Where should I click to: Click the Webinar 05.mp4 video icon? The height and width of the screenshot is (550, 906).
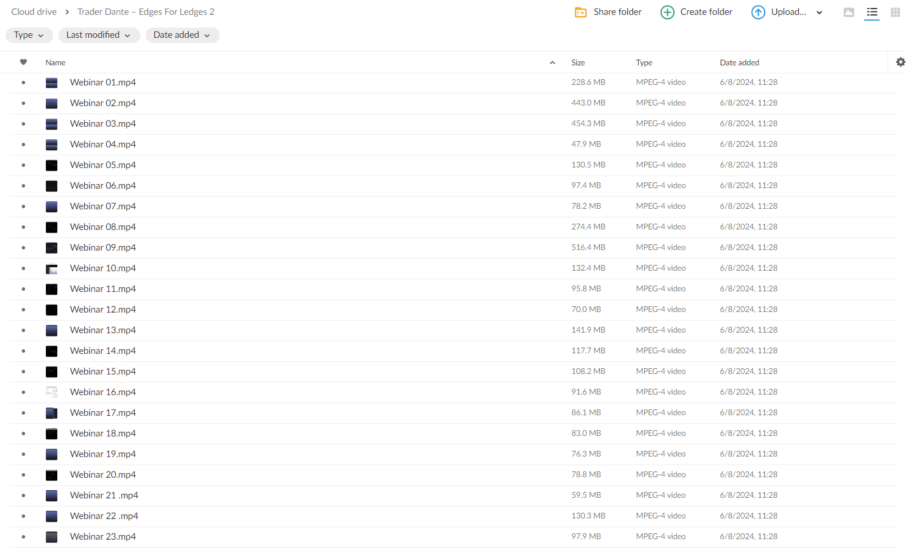52,165
